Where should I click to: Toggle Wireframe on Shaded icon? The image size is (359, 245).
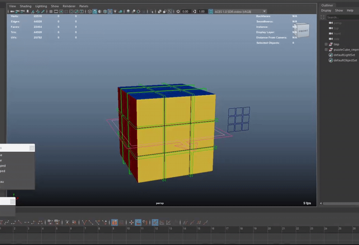coord(105,11)
